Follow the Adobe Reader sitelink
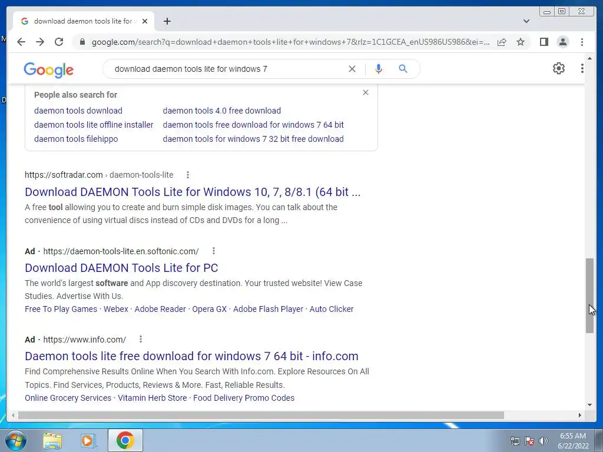Image resolution: width=603 pixels, height=452 pixels. pyautogui.click(x=160, y=309)
